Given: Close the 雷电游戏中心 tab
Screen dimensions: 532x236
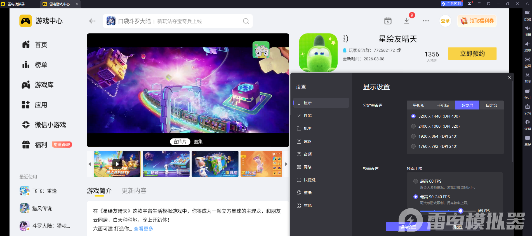Looking at the screenshot, I should click(x=77, y=4).
